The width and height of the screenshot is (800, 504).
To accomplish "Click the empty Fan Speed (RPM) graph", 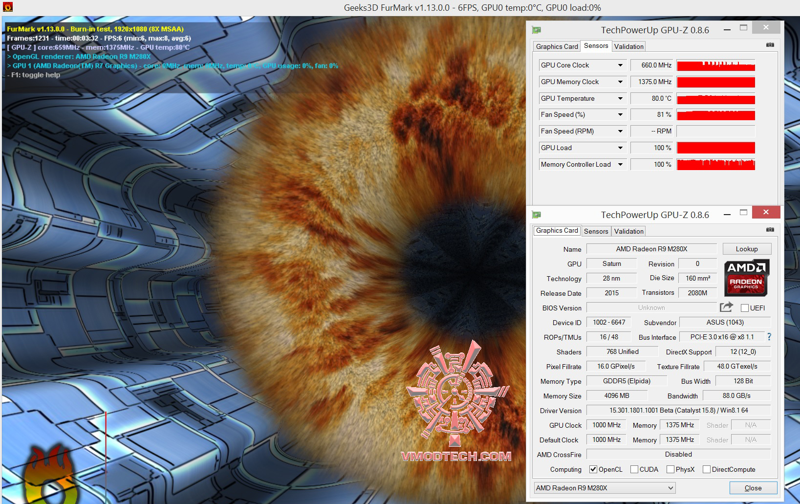I will pyautogui.click(x=716, y=131).
